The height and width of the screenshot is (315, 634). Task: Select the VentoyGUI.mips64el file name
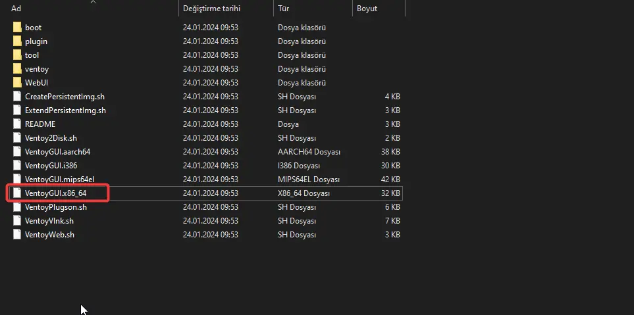point(59,180)
